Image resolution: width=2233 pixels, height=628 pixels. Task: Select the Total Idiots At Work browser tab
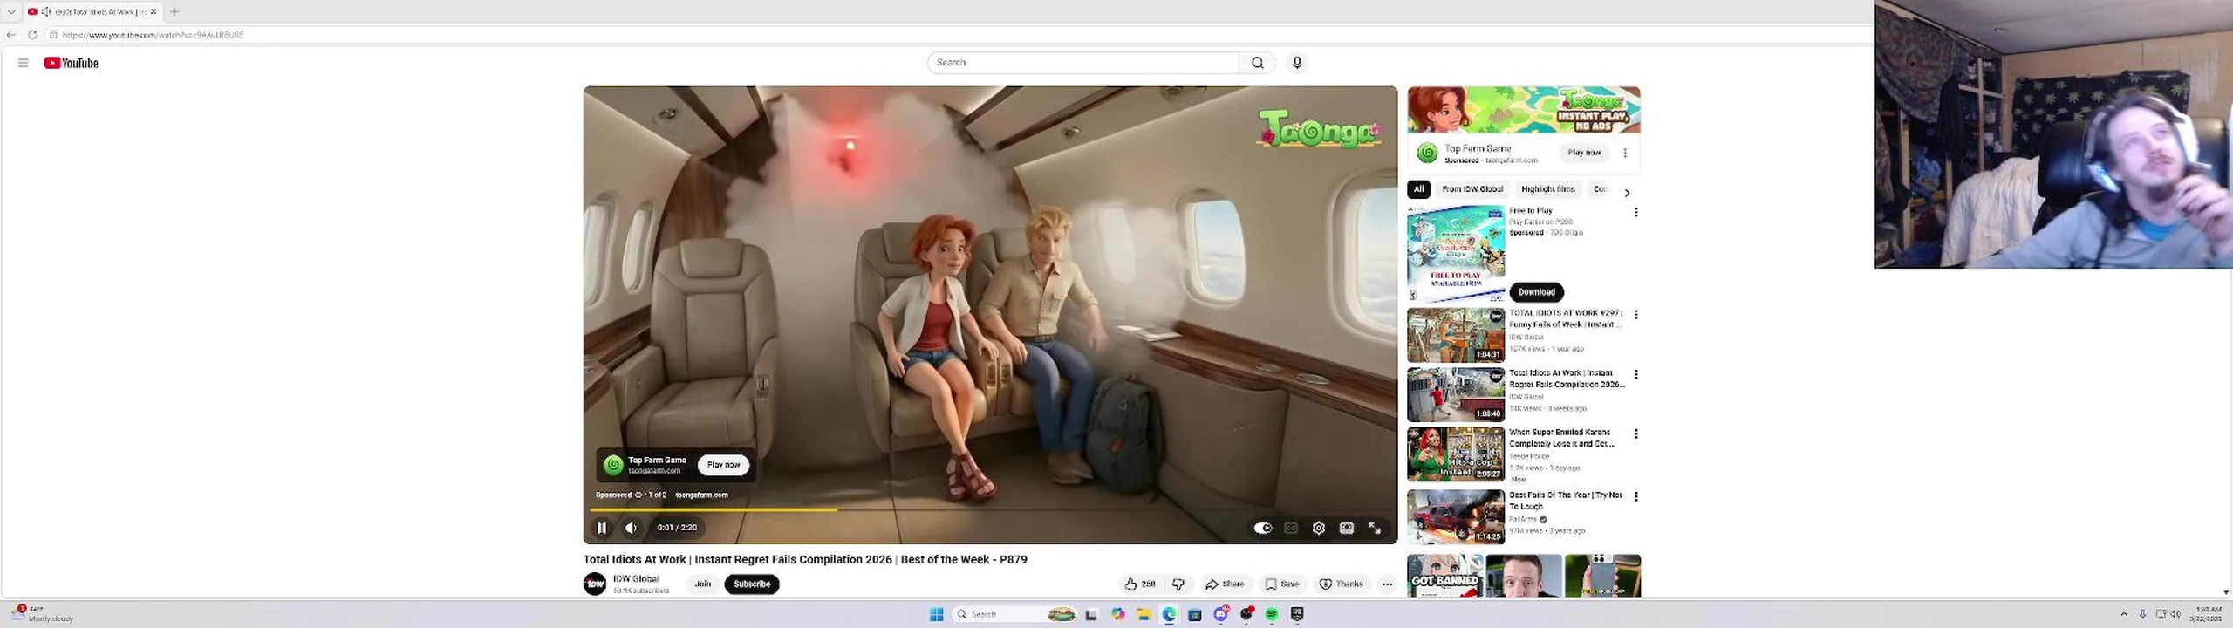[x=92, y=11]
